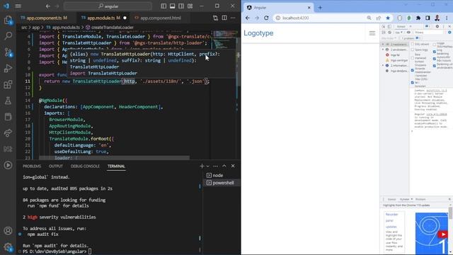
Task: Toggle bottom panel layout icon
Action: pyautogui.click(x=173, y=6)
